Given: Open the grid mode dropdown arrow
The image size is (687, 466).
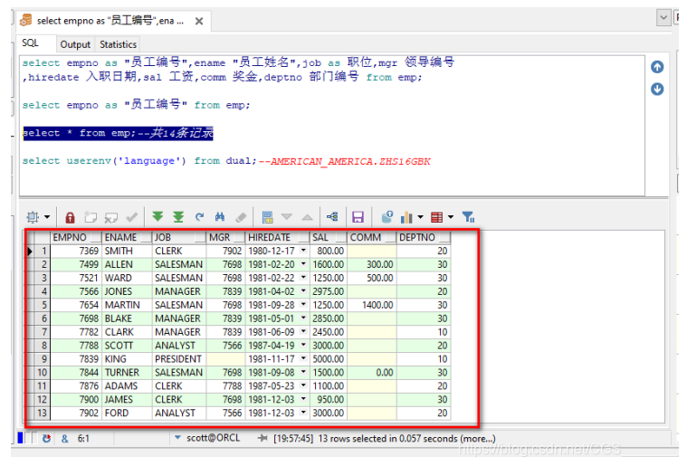Looking at the screenshot, I should [x=47, y=217].
